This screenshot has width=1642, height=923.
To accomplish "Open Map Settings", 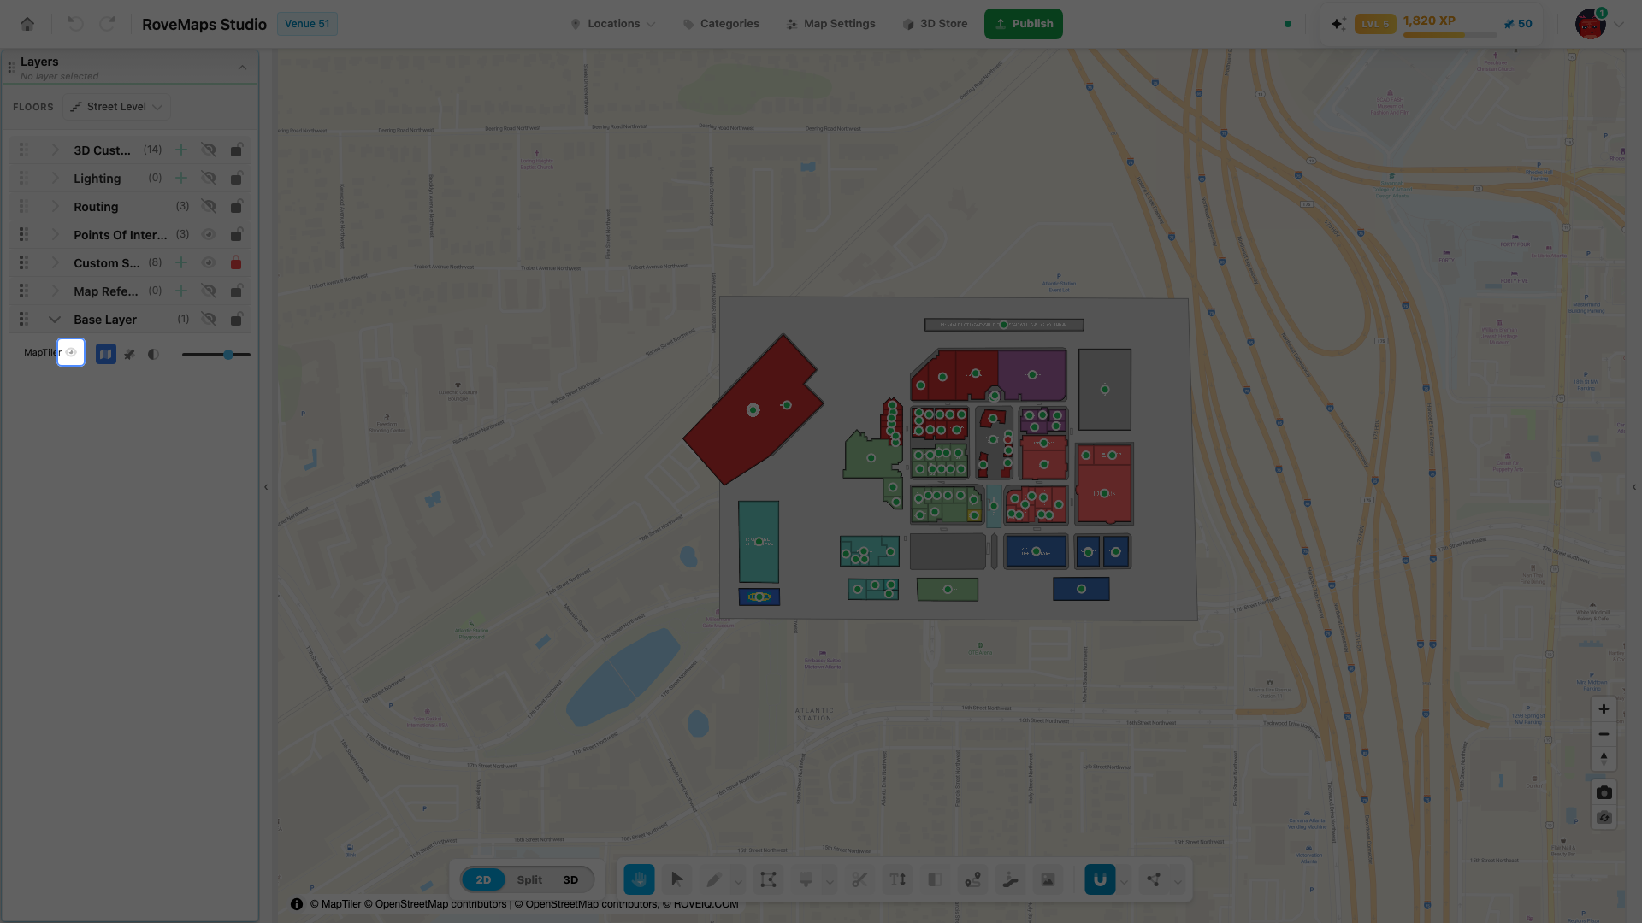I will (x=831, y=24).
